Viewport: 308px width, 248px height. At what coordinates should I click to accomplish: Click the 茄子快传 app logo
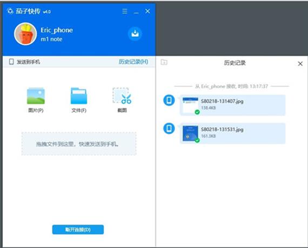coord(10,11)
